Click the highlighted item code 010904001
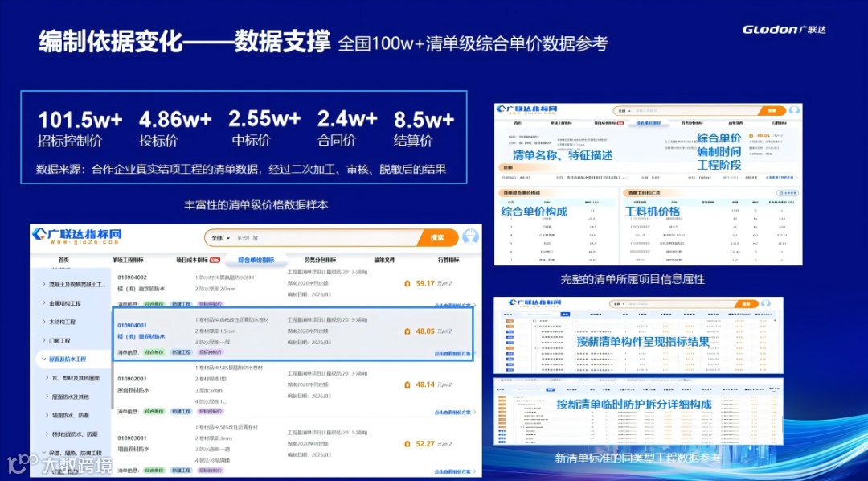The height and width of the screenshot is (481, 868). coord(133,325)
